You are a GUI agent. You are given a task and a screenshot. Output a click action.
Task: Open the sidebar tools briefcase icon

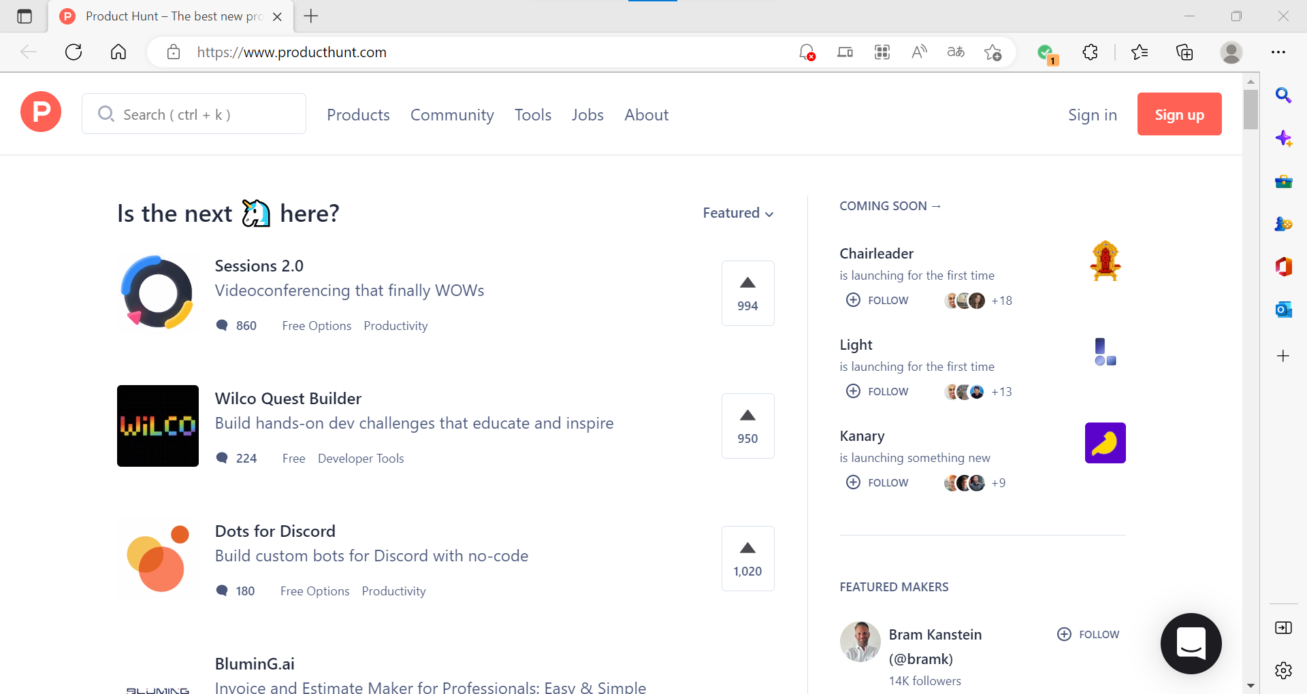click(x=1283, y=181)
